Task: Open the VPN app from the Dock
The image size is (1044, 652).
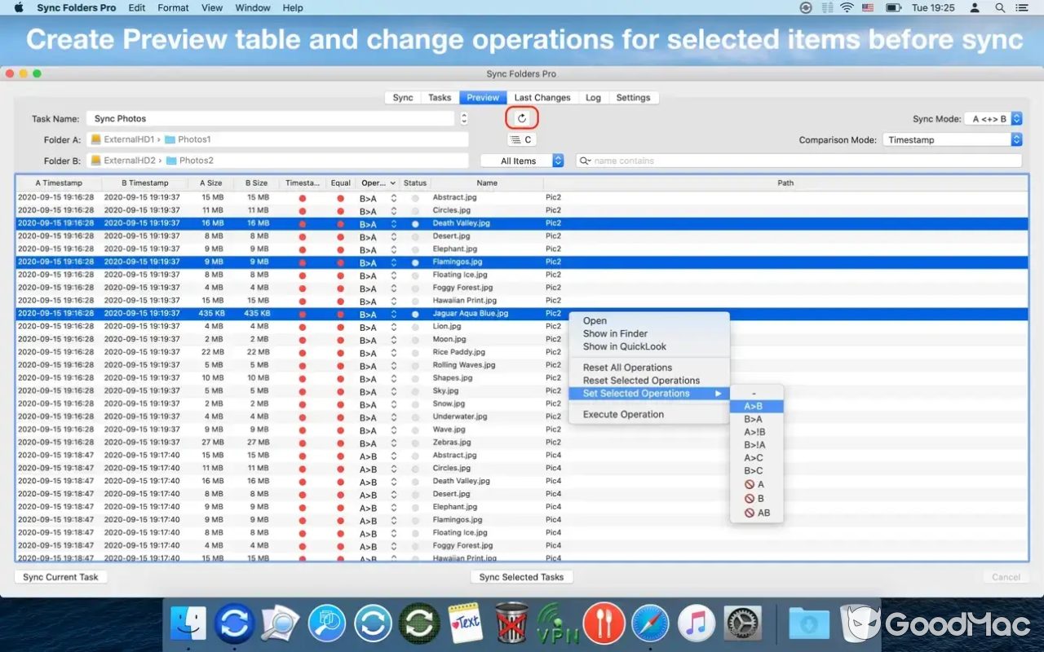Action: tap(559, 623)
